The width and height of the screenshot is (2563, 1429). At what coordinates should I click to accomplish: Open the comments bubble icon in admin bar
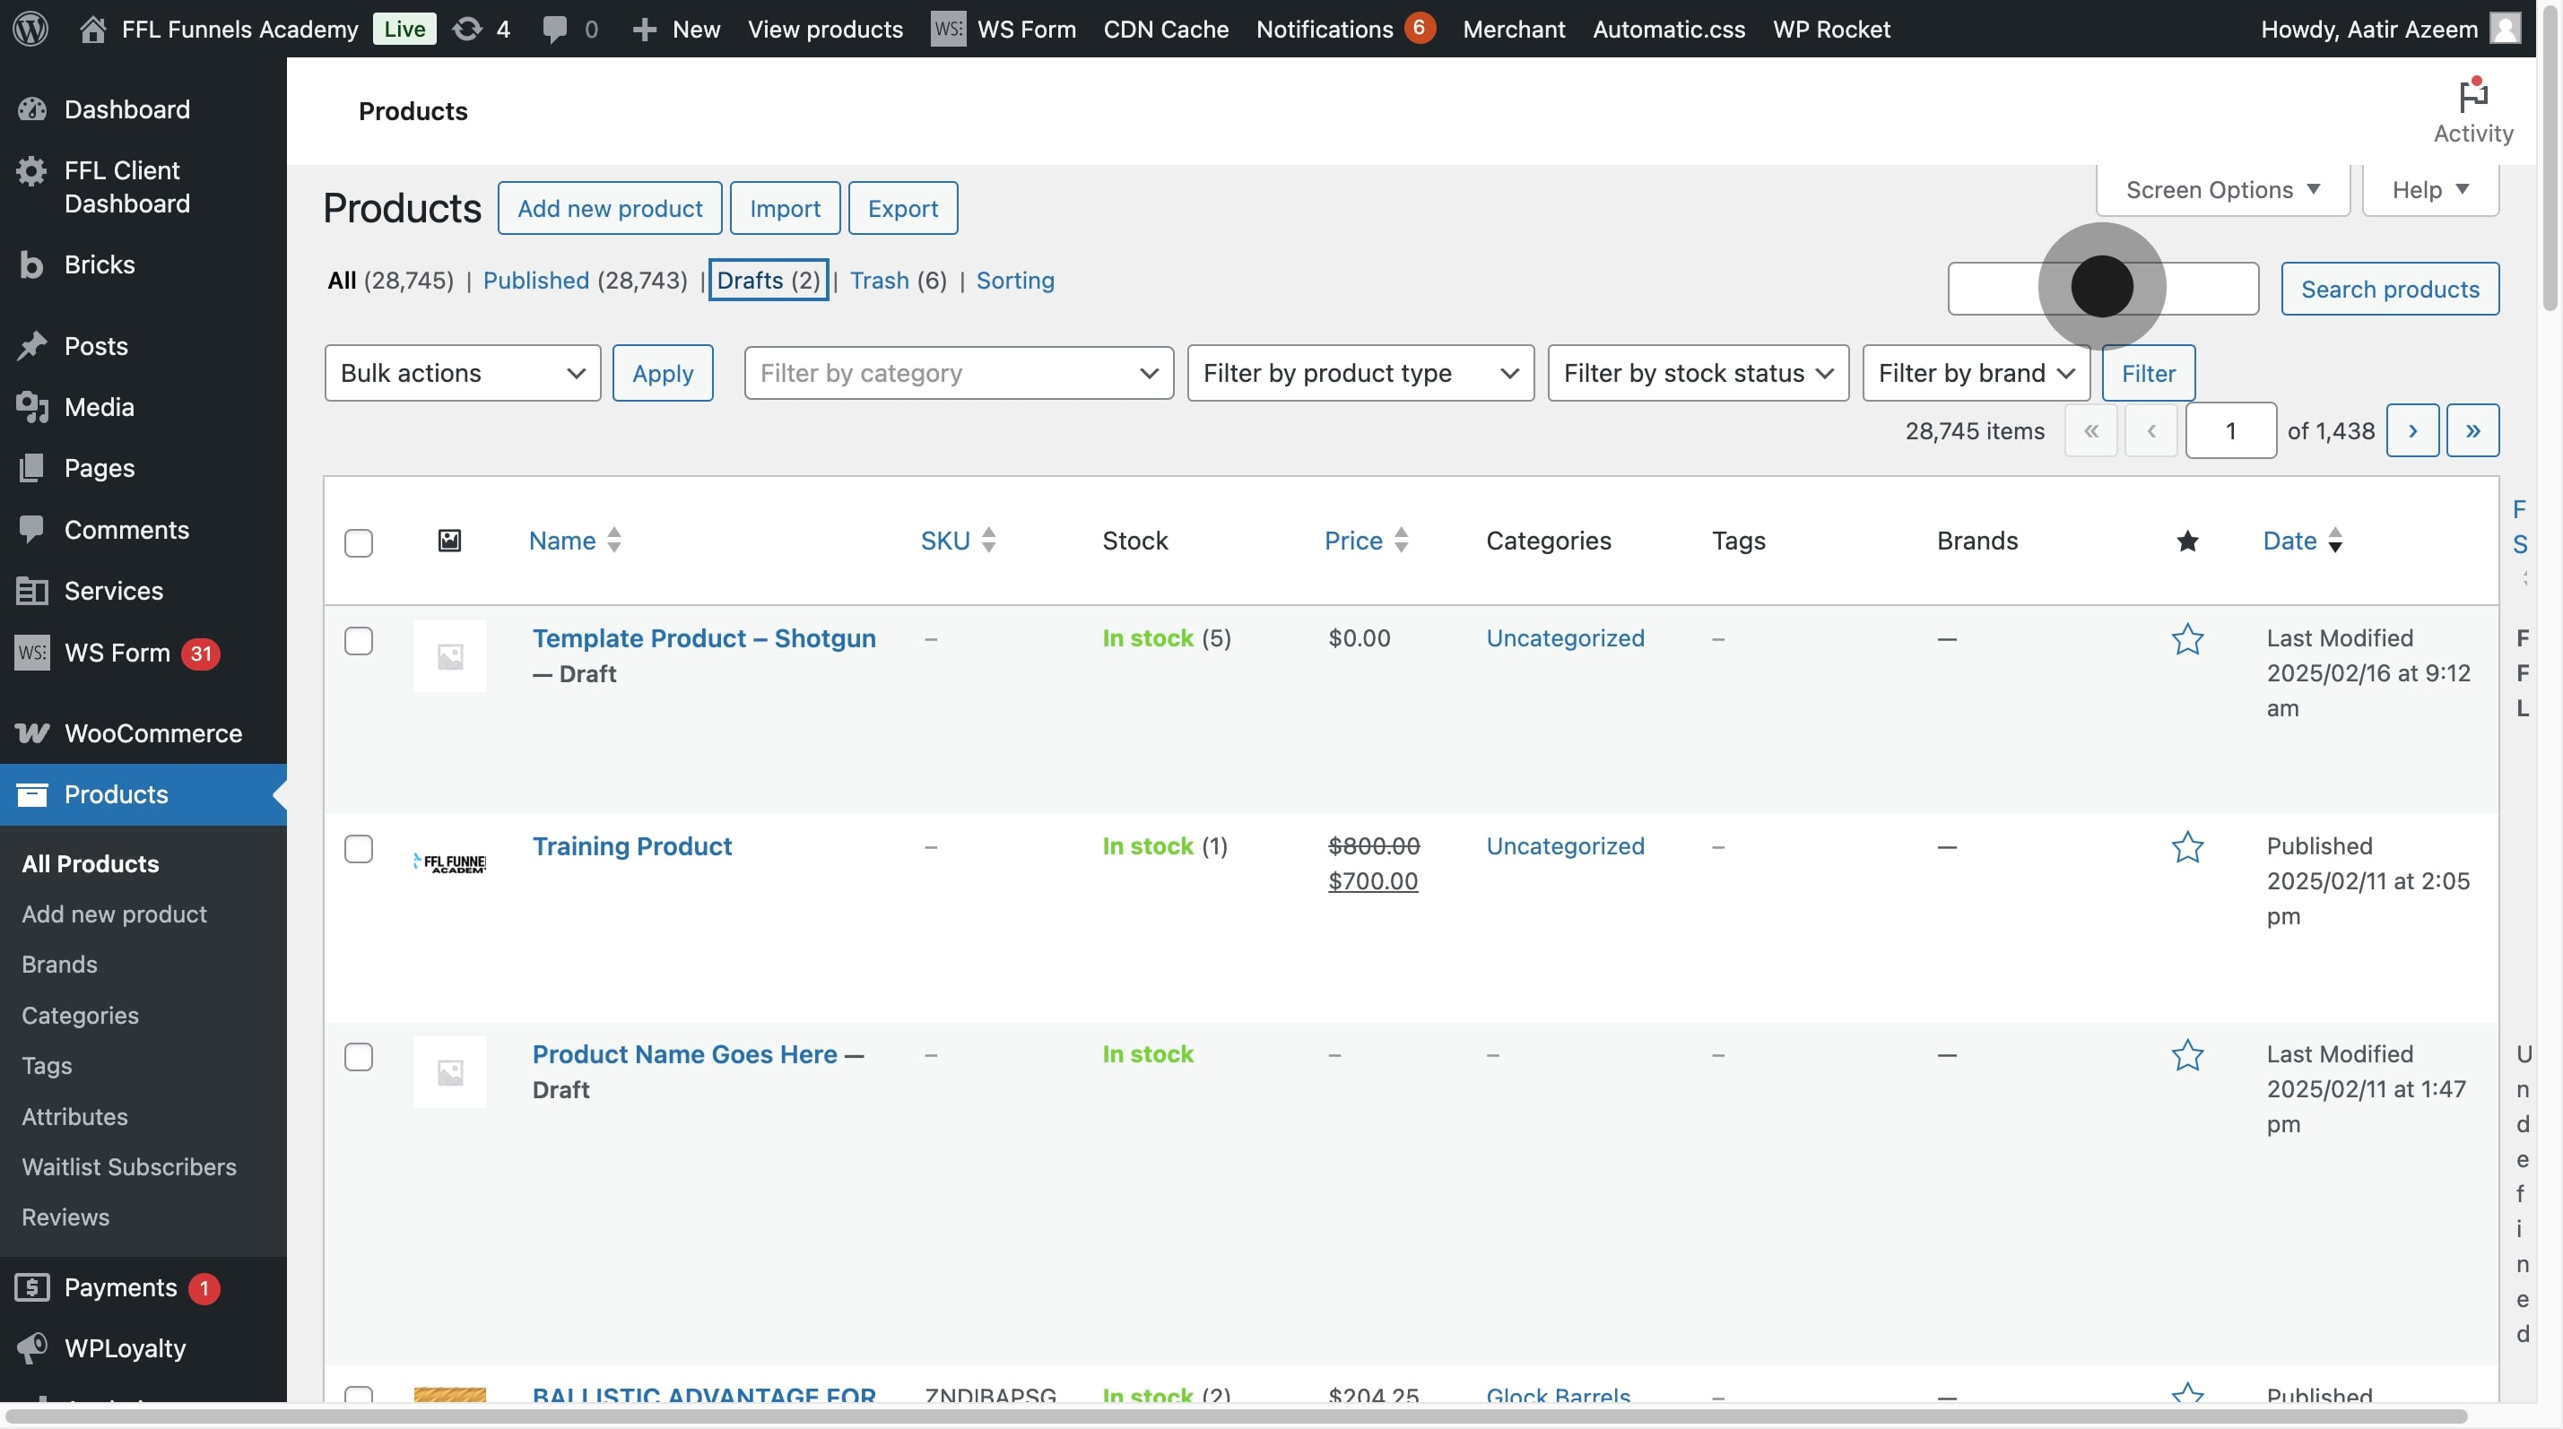555,29
